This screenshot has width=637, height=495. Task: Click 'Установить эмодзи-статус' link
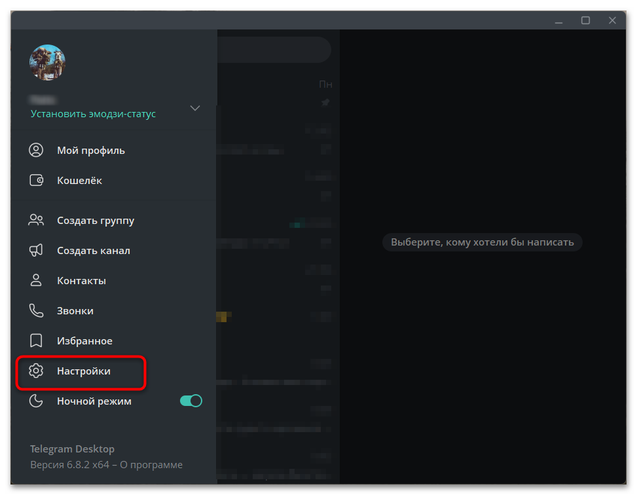click(93, 114)
